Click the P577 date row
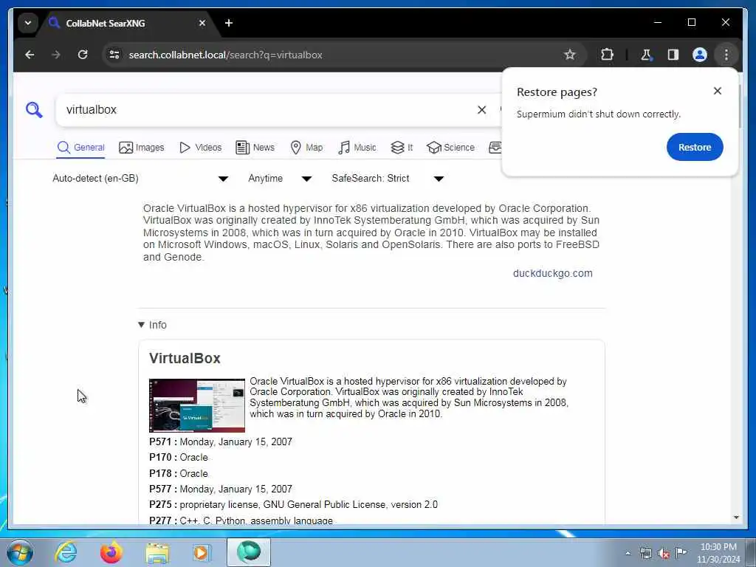The width and height of the screenshot is (756, 567). click(221, 489)
